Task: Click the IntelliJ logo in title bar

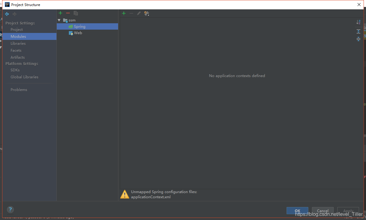Action: coord(7,5)
